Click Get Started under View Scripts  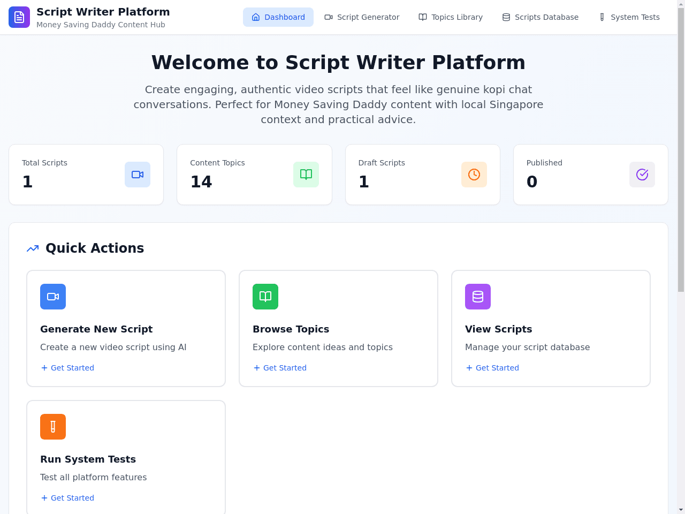coord(492,368)
